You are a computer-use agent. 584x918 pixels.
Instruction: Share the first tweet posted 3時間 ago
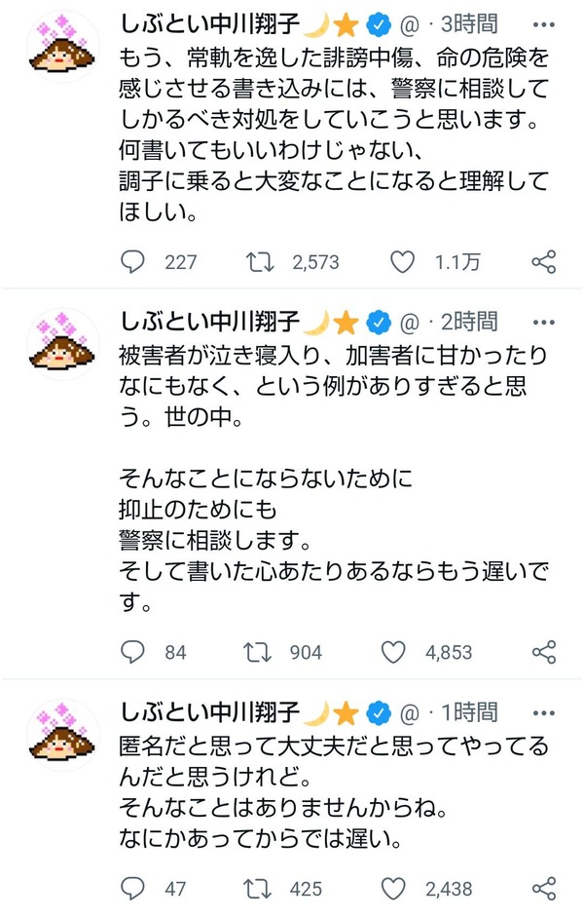(544, 261)
